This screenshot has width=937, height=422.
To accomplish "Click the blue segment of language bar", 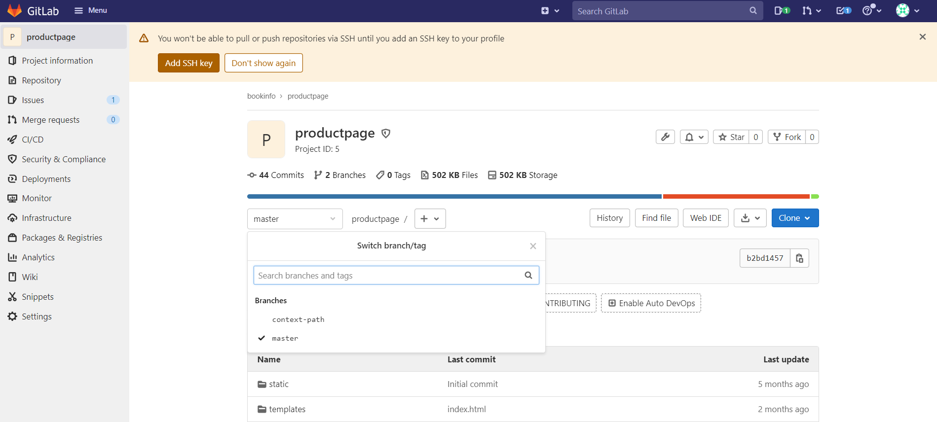I will (454, 197).
